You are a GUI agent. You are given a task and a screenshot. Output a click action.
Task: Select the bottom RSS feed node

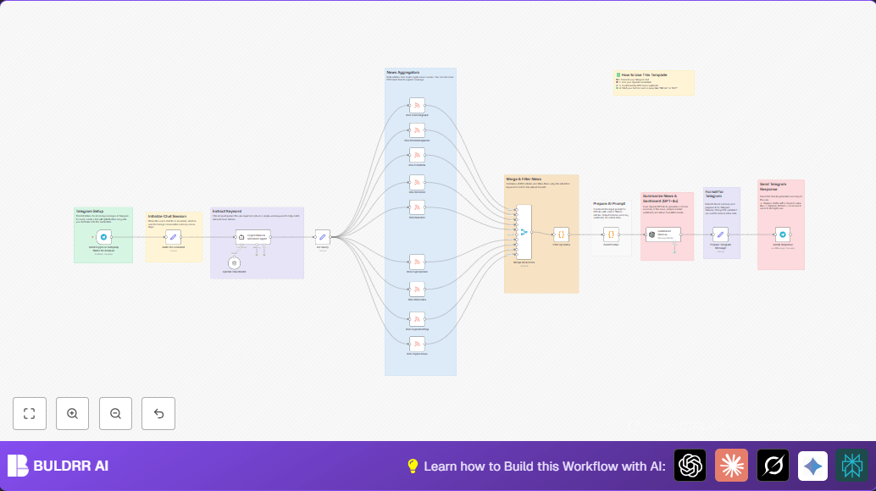[x=417, y=344]
